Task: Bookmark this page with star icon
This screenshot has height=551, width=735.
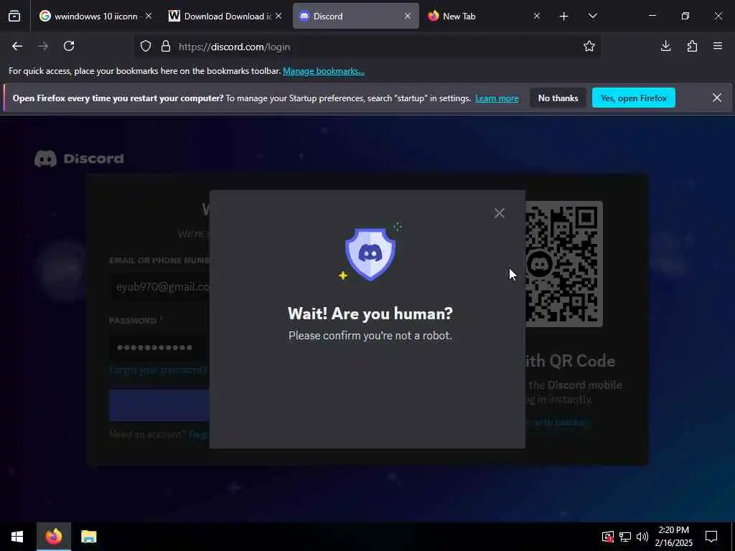Action: 589,46
